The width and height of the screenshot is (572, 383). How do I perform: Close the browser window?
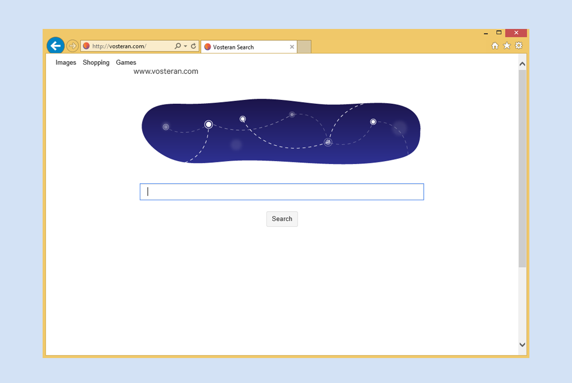click(516, 33)
